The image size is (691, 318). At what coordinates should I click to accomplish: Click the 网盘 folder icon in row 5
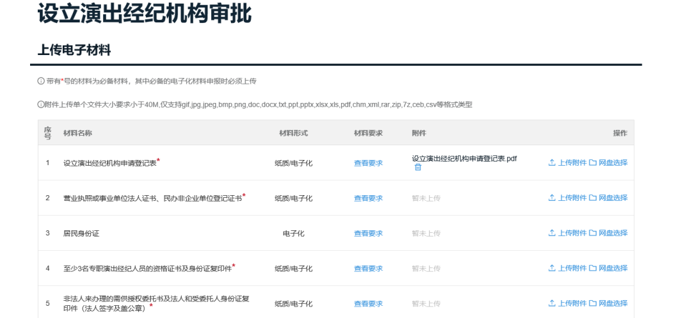(592, 303)
